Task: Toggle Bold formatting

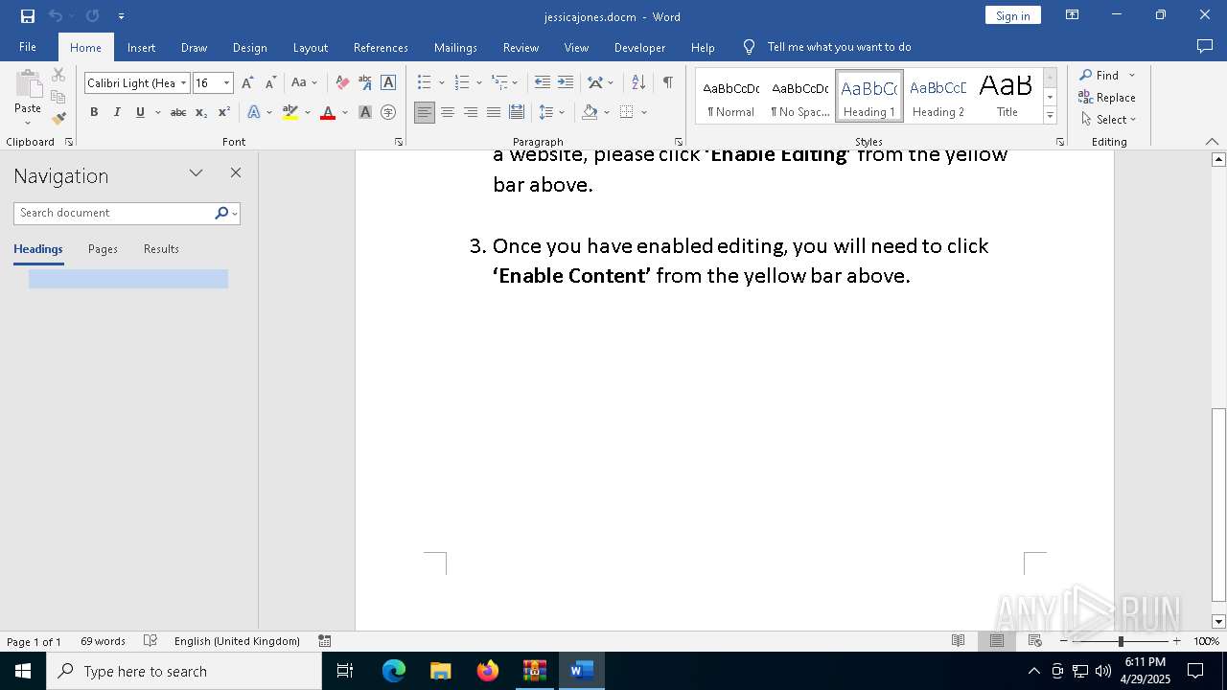Action: [94, 113]
